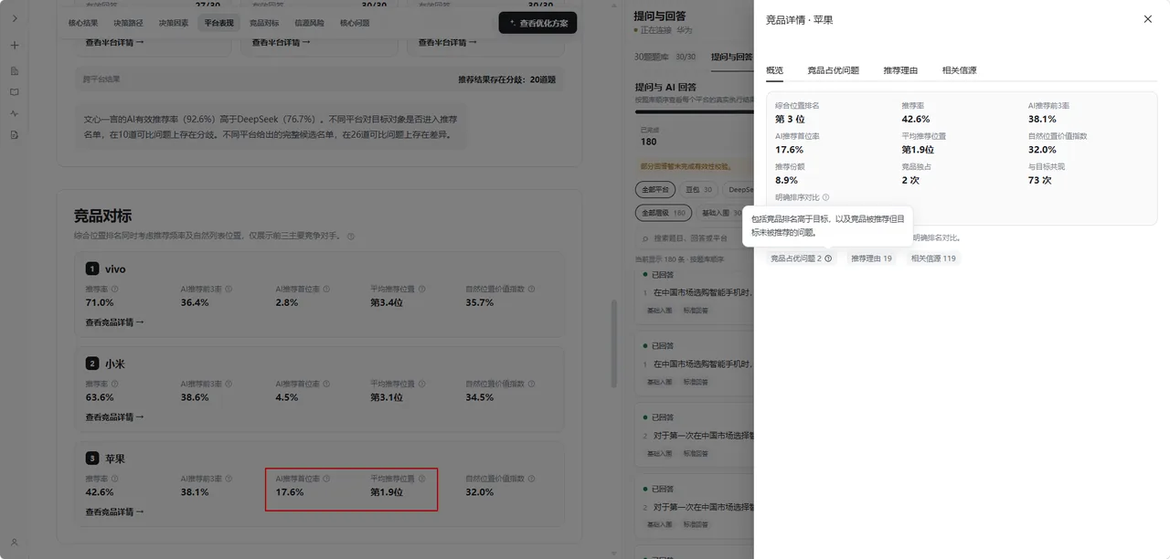Viewport: 1170px width, 559px height.
Task: Switch to 竞品占优问题 tab in detail panel
Action: tap(833, 70)
